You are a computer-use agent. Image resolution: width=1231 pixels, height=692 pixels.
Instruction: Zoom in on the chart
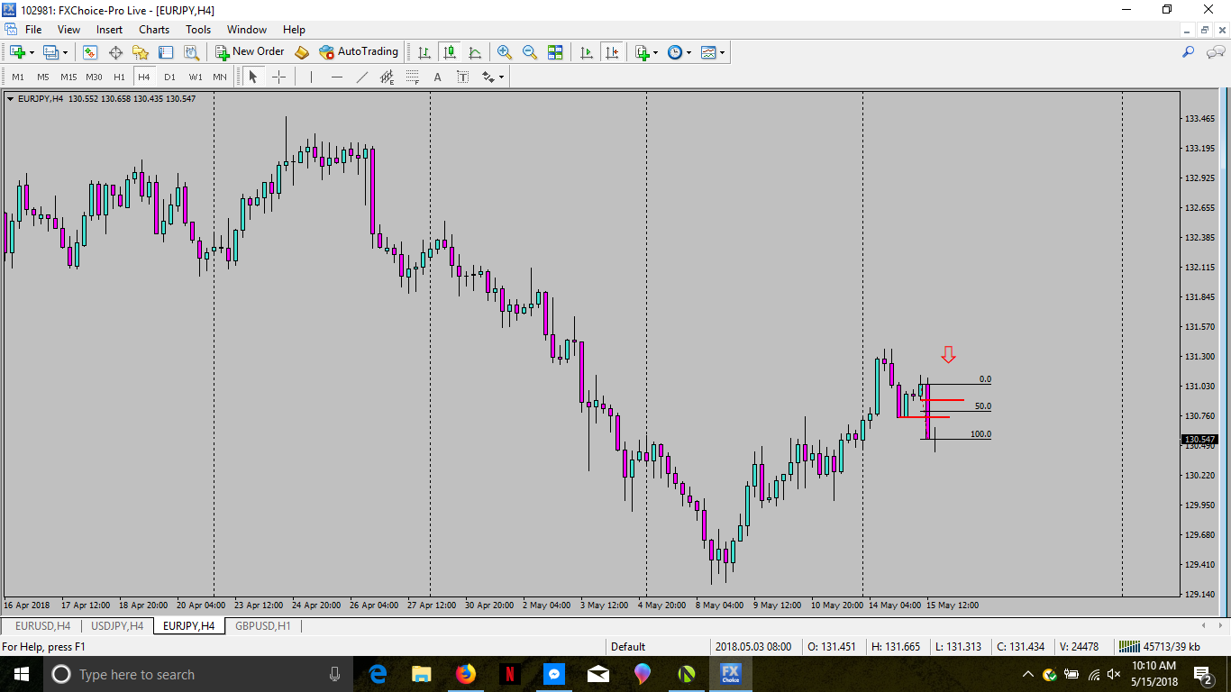tap(505, 52)
